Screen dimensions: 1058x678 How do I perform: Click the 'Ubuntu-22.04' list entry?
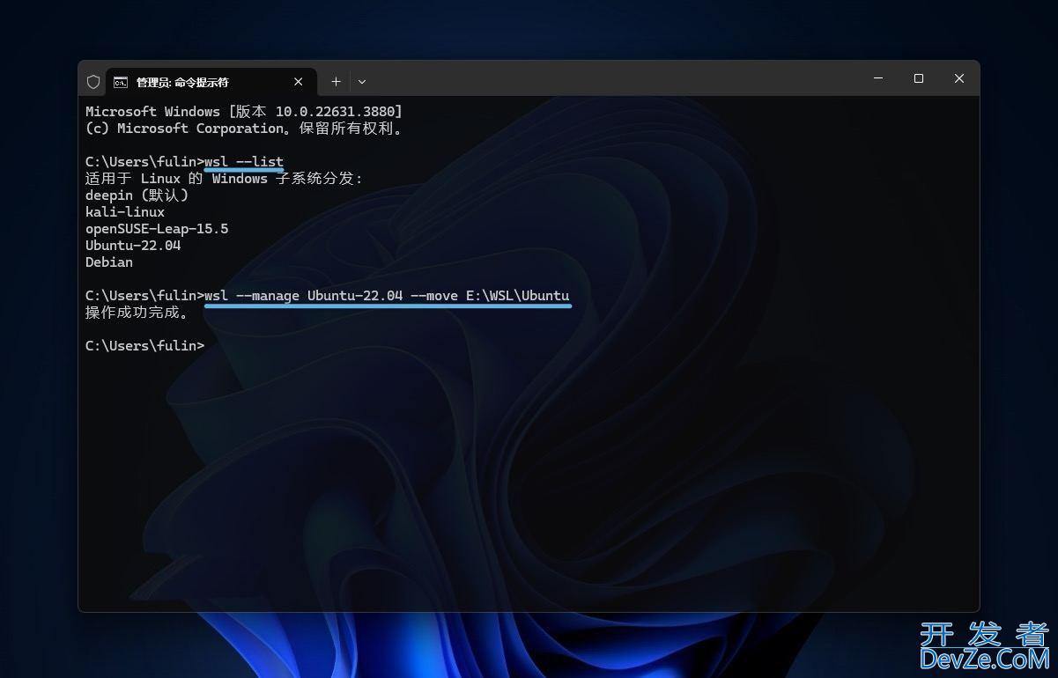[x=133, y=246]
